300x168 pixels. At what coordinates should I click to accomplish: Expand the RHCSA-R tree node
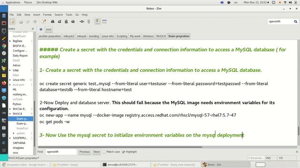coord(10,109)
